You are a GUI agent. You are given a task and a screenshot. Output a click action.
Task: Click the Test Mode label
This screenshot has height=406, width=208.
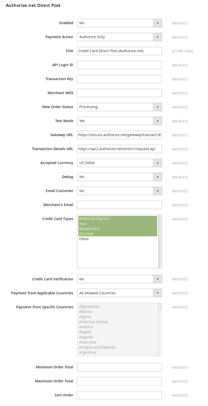[64, 121]
